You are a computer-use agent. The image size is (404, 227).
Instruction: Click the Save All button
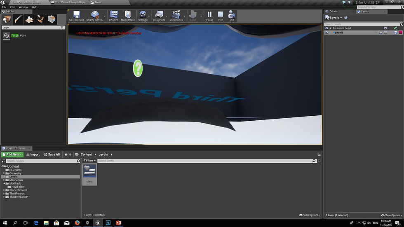click(x=52, y=154)
